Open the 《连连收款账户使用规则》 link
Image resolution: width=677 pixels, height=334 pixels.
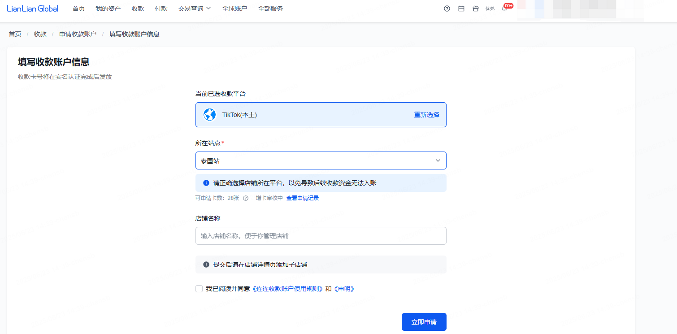click(x=287, y=289)
